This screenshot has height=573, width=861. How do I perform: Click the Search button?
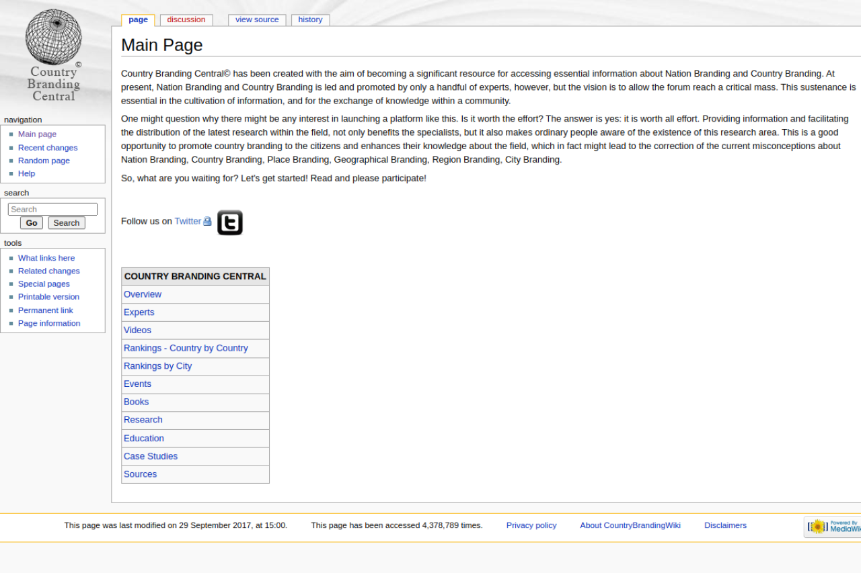(67, 223)
